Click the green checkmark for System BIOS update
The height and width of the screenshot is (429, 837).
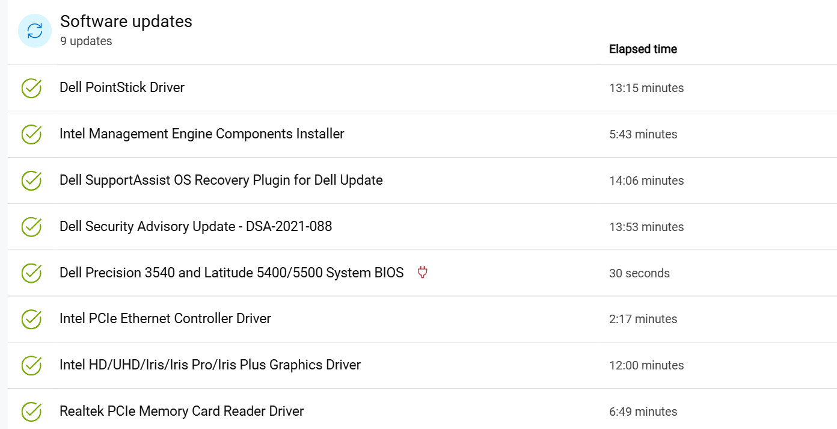tap(31, 273)
